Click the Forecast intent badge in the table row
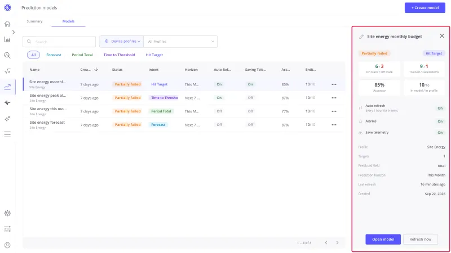The width and height of the screenshot is (451, 253). tap(158, 125)
